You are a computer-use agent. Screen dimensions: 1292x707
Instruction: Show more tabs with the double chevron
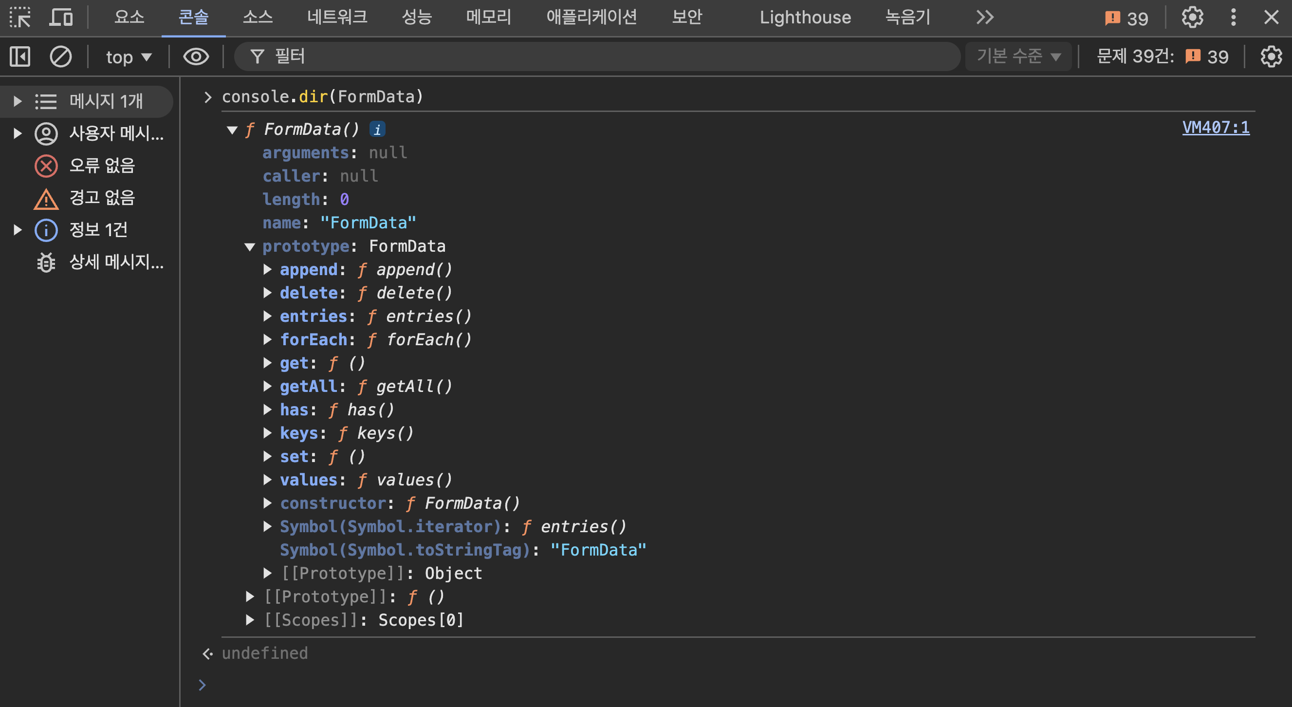(984, 17)
